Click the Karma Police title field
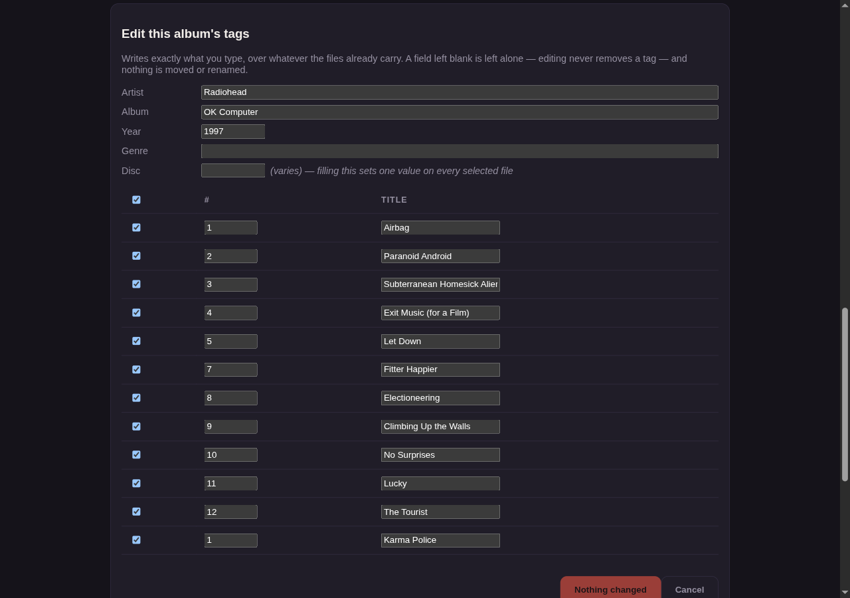The width and height of the screenshot is (850, 598). tap(440, 540)
